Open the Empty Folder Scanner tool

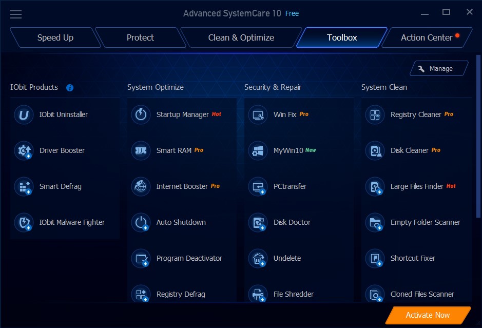(425, 223)
